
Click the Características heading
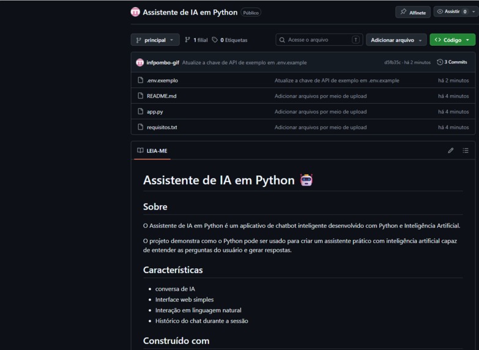tap(173, 270)
